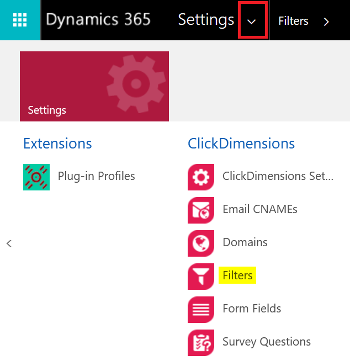Click the Dynamics 365 home title
The image size is (350, 361).
pos(98,19)
